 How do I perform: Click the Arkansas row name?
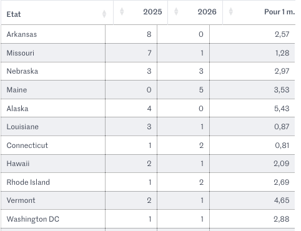click(22, 34)
